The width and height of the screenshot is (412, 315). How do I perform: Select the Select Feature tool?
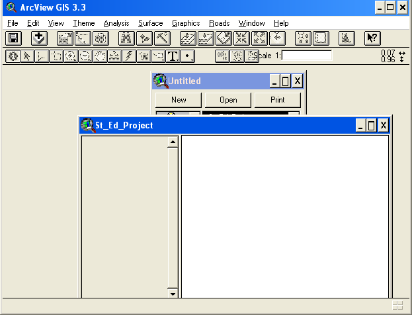56,56
